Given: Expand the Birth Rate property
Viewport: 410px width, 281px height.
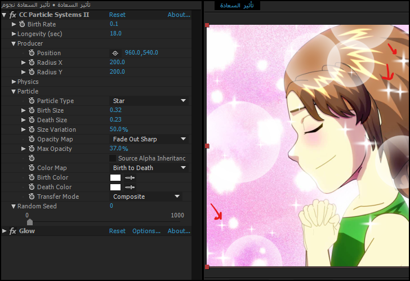Looking at the screenshot, I should pyautogui.click(x=14, y=24).
